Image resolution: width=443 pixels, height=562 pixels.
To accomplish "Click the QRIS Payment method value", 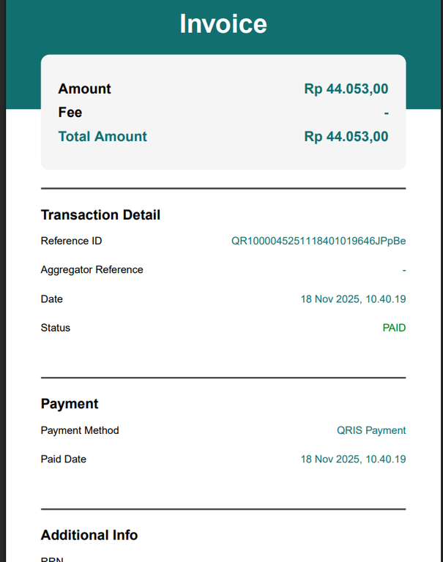I will (371, 430).
